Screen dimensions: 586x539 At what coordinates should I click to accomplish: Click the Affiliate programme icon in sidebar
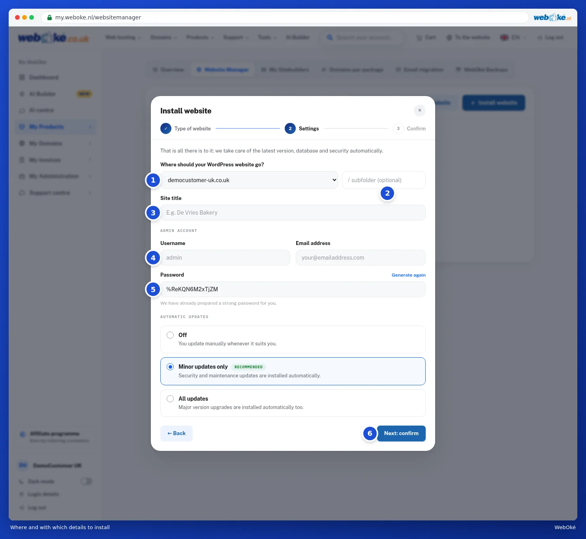(x=23, y=434)
